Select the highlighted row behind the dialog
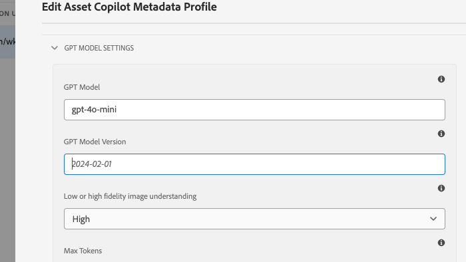This screenshot has width=466, height=262. tap(7, 41)
